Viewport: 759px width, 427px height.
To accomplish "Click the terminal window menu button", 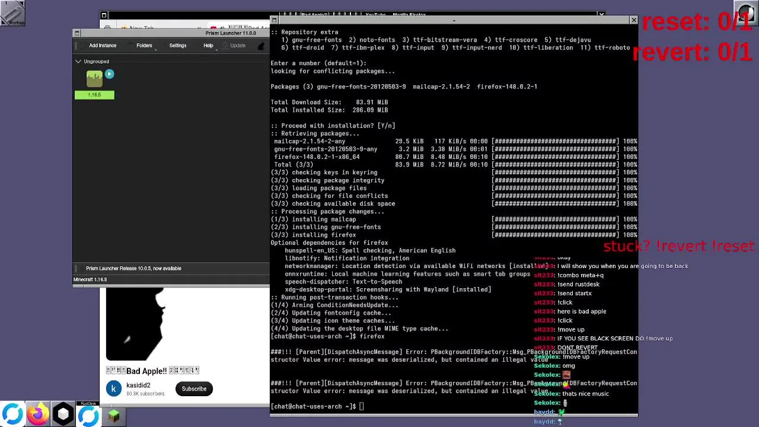I will point(274,21).
